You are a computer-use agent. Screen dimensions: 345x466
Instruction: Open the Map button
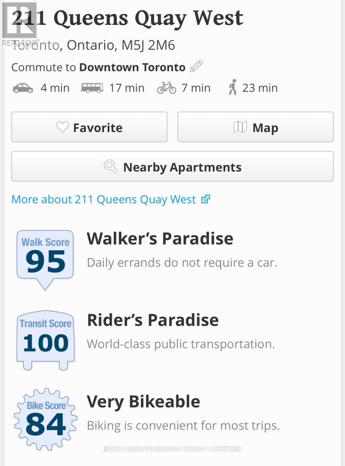(x=255, y=127)
